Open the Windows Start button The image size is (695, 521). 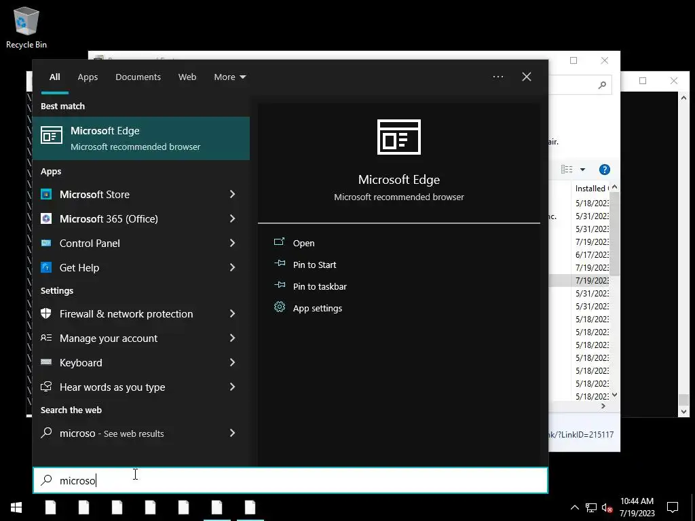coord(16,507)
